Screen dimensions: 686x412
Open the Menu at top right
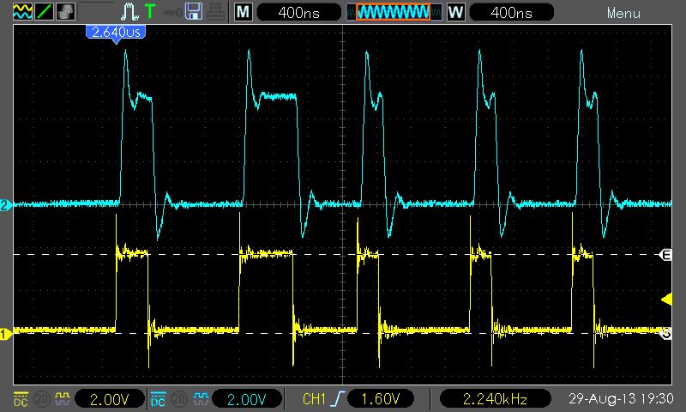click(623, 13)
